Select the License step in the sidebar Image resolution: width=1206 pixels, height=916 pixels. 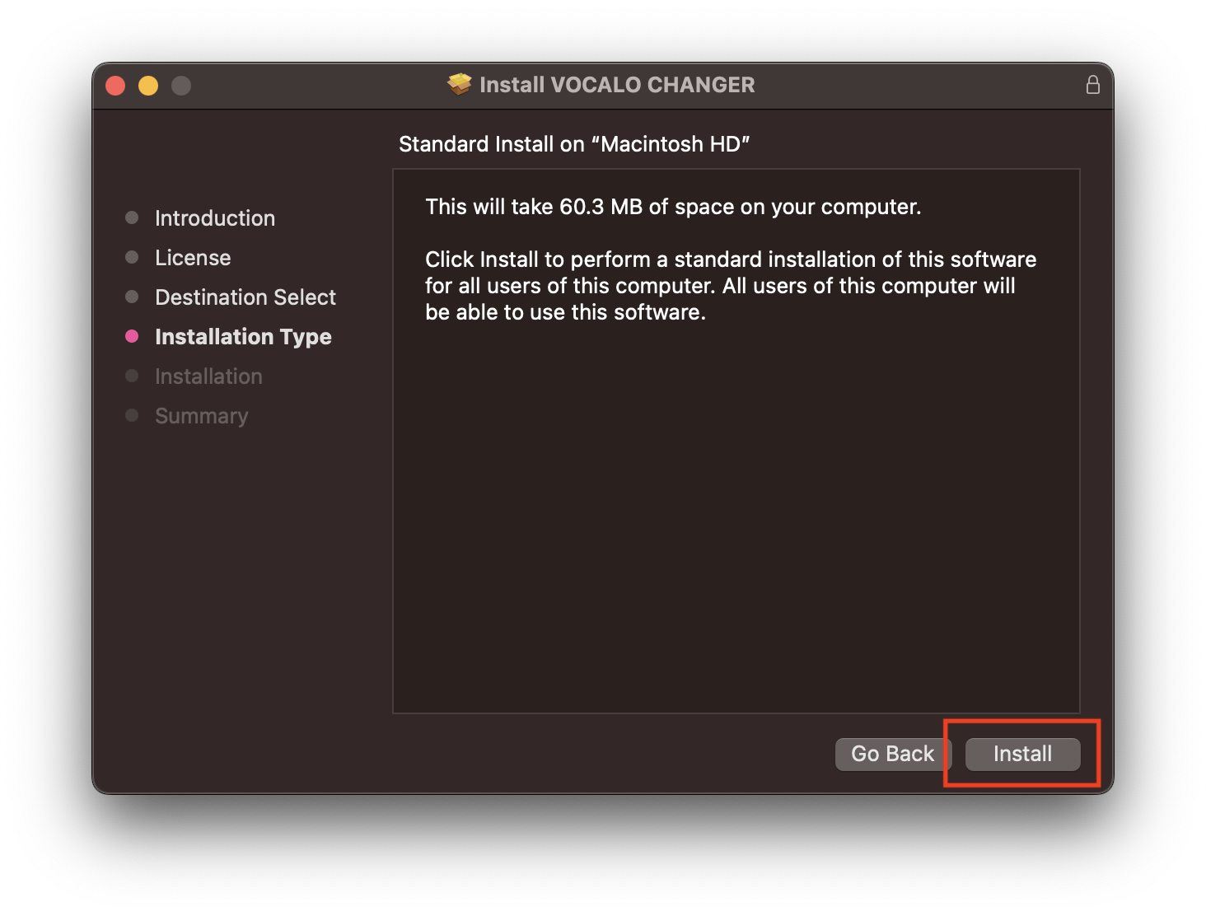(192, 257)
